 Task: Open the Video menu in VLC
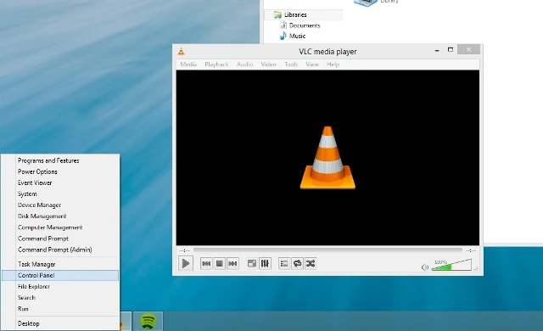tap(268, 65)
